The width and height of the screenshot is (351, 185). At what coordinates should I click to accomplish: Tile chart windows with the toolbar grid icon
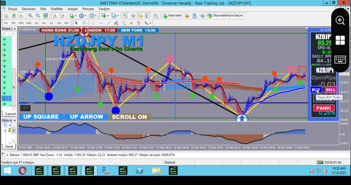click(46, 16)
